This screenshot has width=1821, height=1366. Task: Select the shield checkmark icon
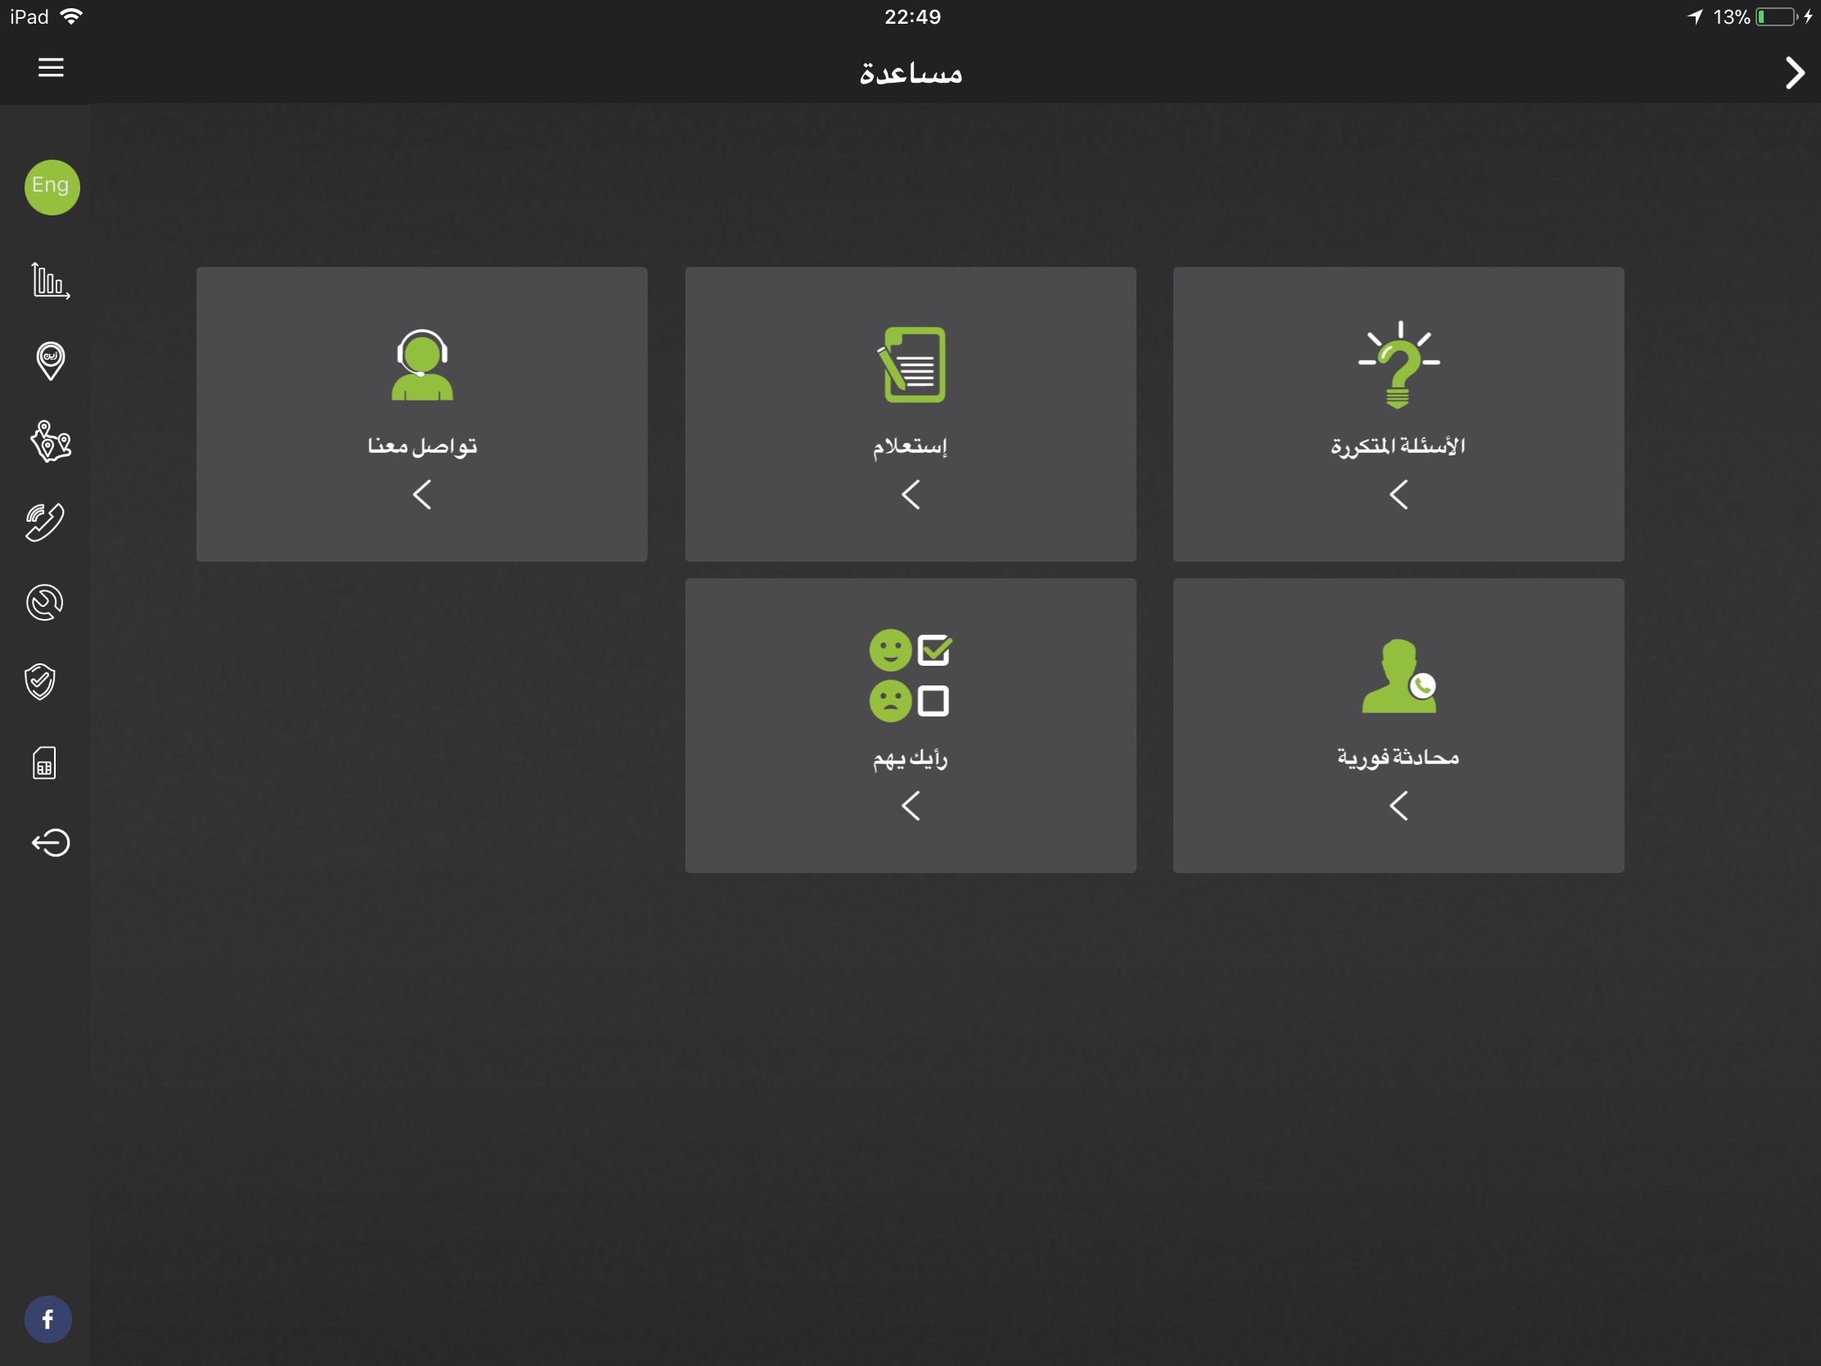[x=40, y=681]
